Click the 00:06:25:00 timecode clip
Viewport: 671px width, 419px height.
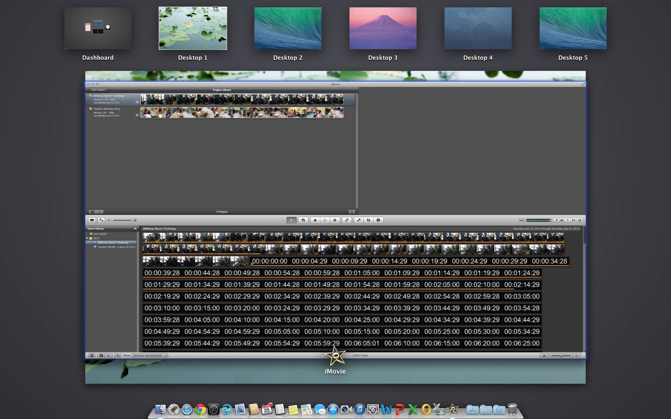coord(522,343)
